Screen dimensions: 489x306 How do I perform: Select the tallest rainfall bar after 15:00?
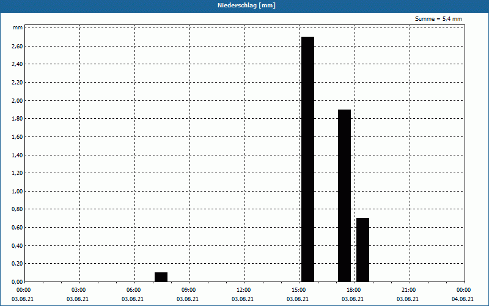click(x=308, y=159)
